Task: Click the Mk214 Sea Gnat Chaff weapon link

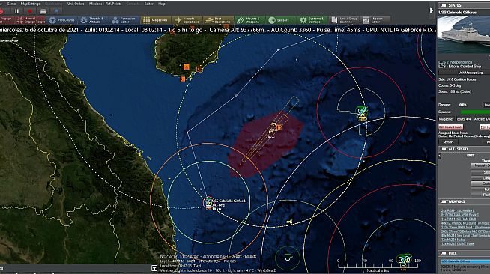Action: [x=465, y=235]
